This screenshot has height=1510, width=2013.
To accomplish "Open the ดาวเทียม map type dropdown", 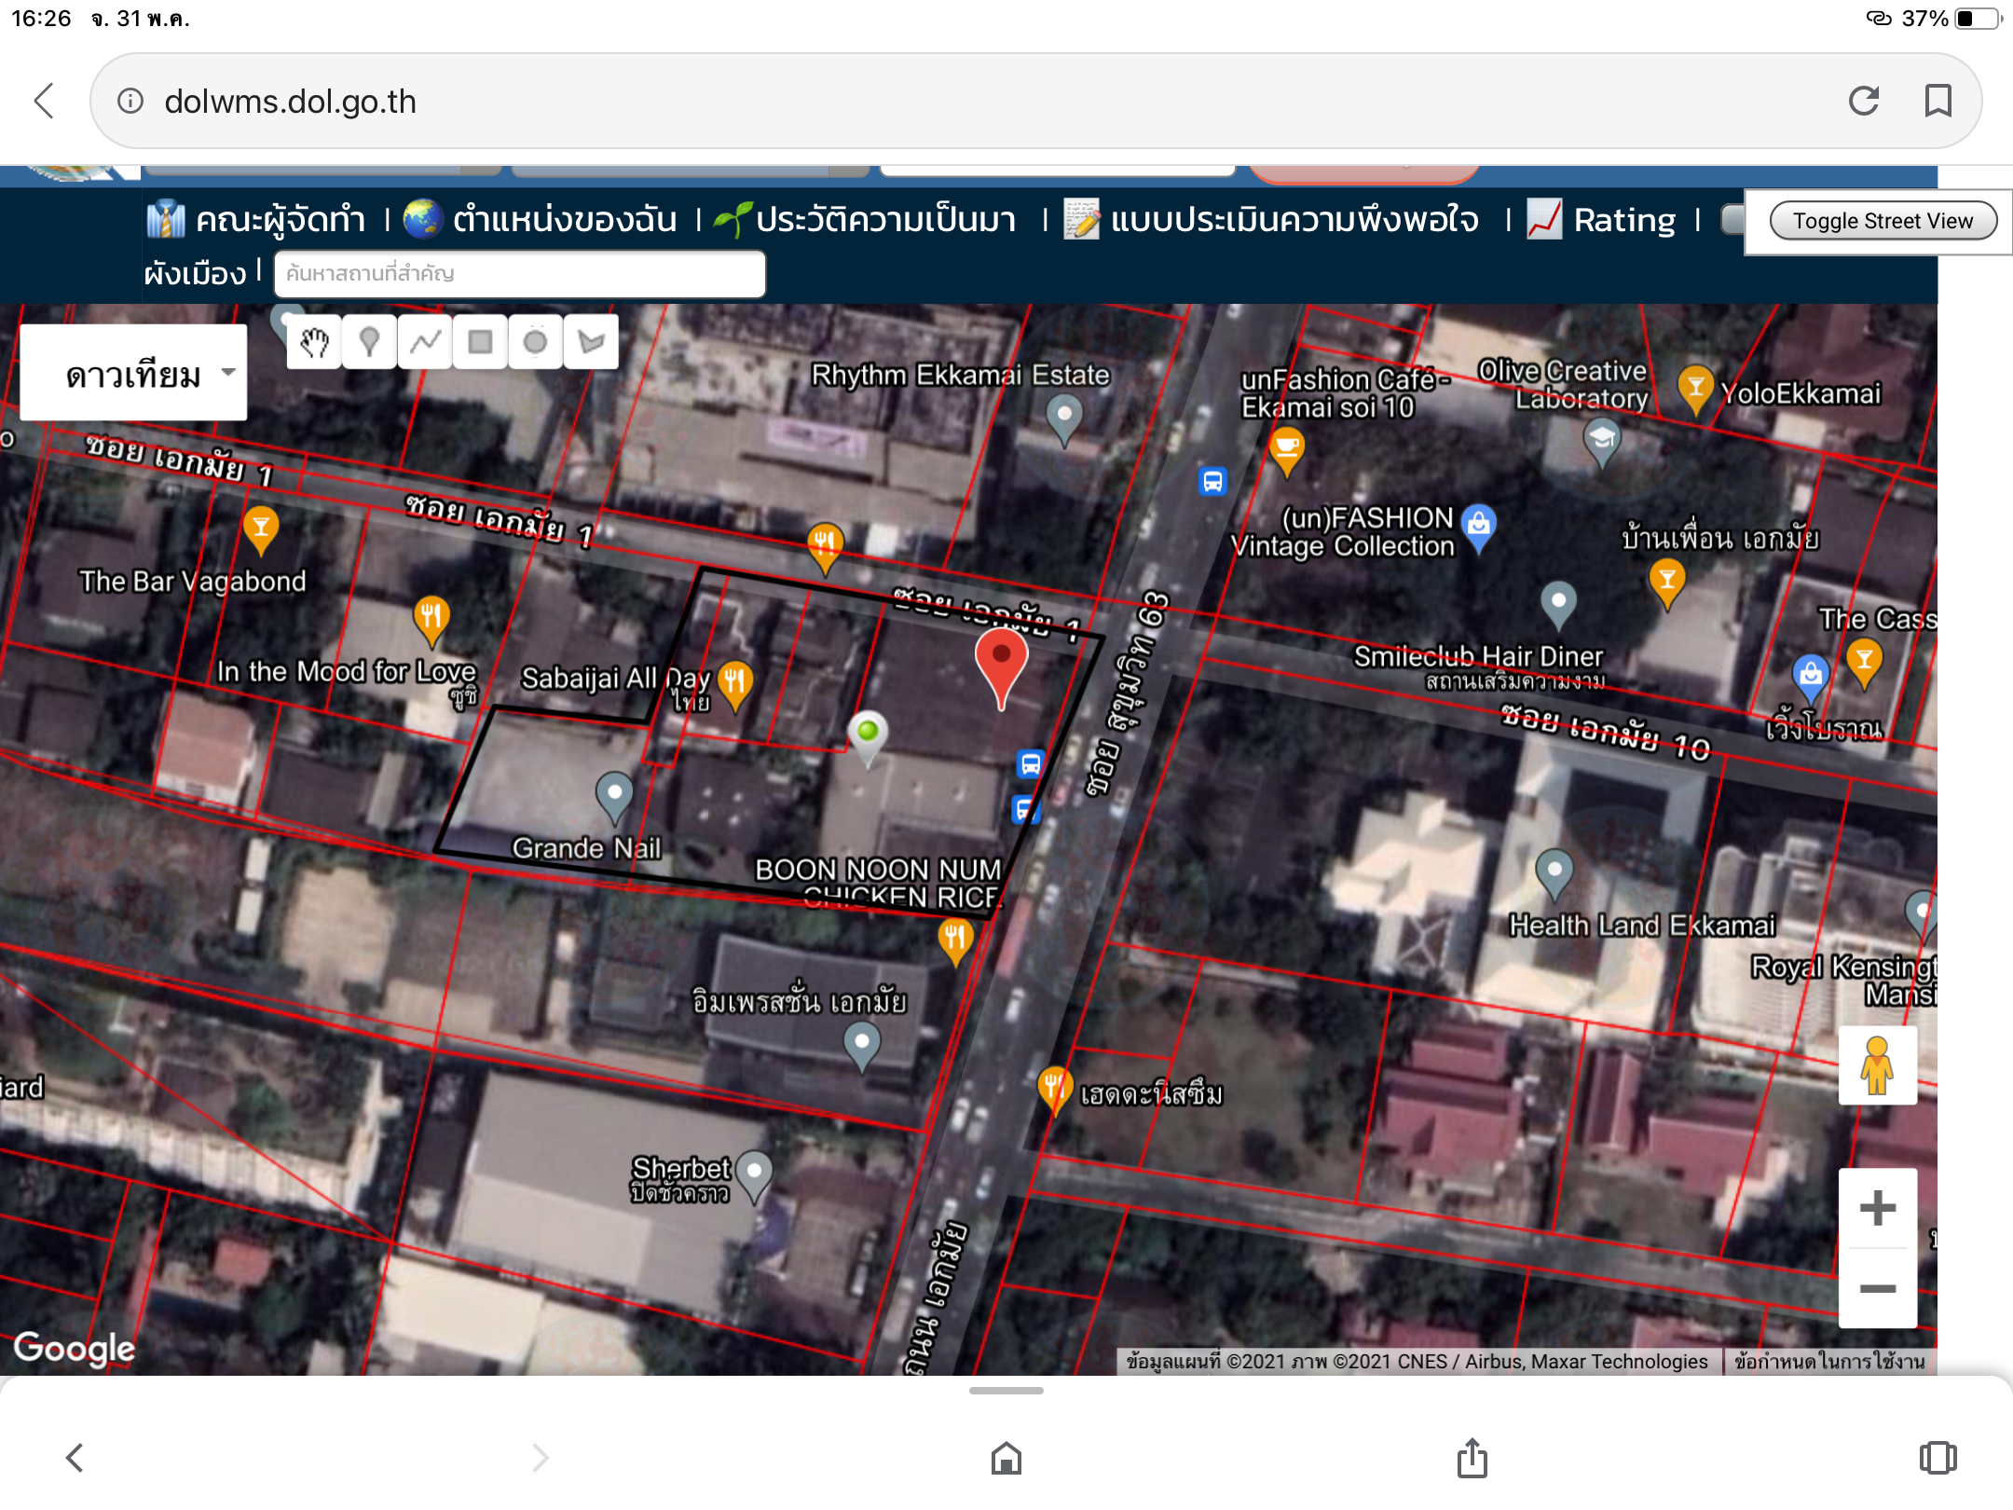I will [x=134, y=373].
